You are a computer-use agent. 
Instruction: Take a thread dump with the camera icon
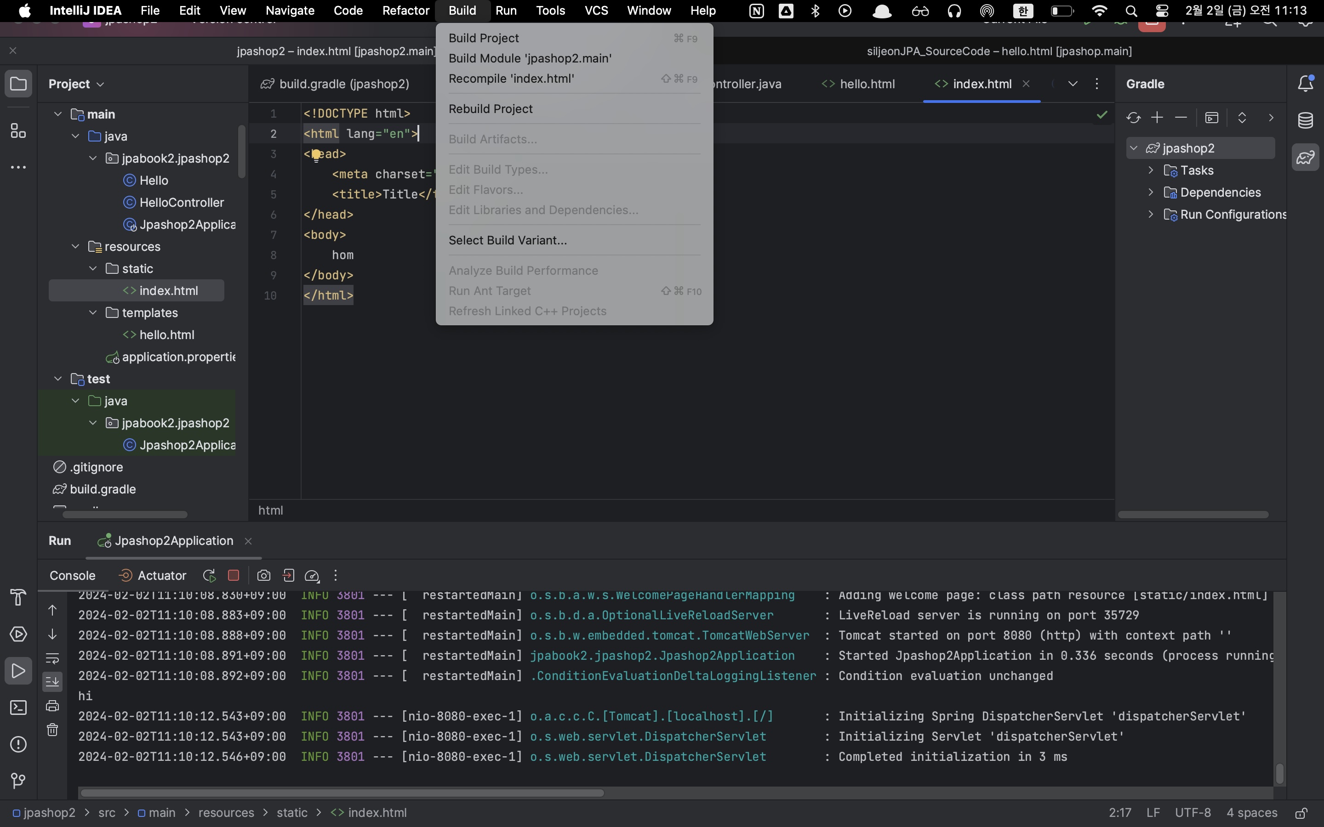(x=264, y=575)
